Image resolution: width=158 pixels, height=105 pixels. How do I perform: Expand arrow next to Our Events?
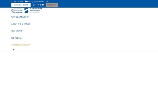pyautogui.click(x=23, y=31)
